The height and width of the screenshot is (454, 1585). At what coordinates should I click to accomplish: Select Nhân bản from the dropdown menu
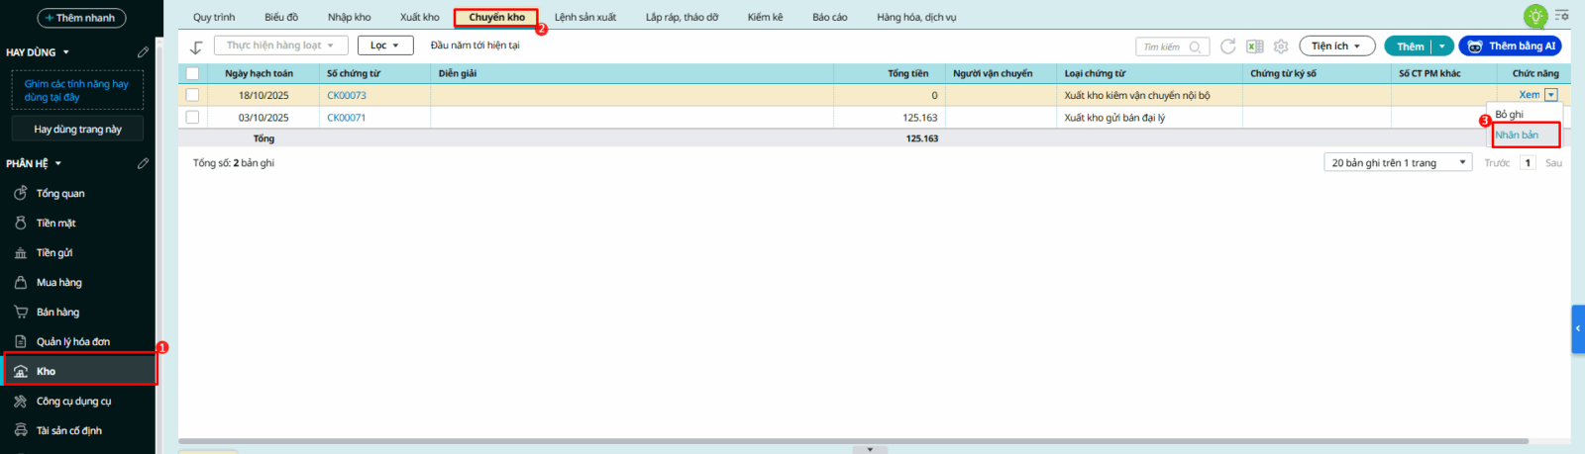1517,135
